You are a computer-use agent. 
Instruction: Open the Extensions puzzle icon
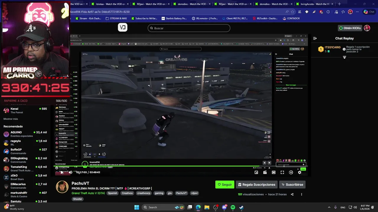(328, 12)
